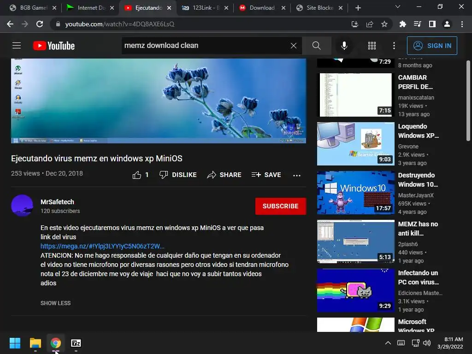This screenshot has width=472, height=354.
Task: Open the clock and date in taskbar
Action: coord(450,343)
